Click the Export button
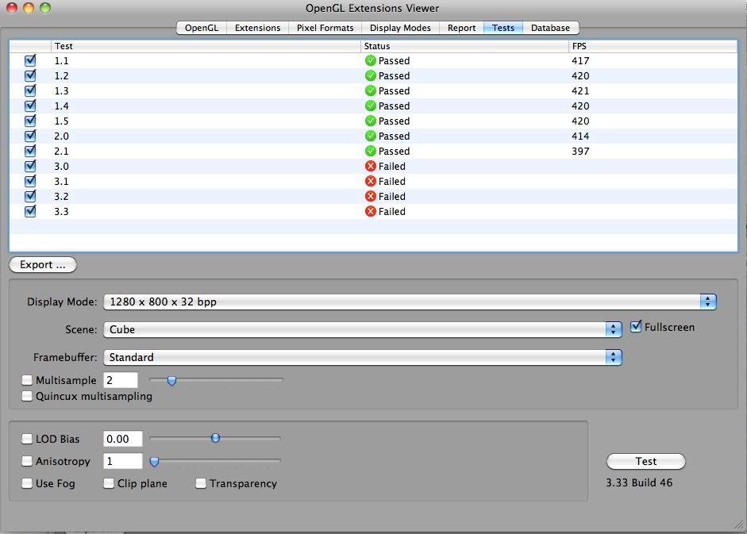Screen dimensions: 747x534 tap(42, 264)
